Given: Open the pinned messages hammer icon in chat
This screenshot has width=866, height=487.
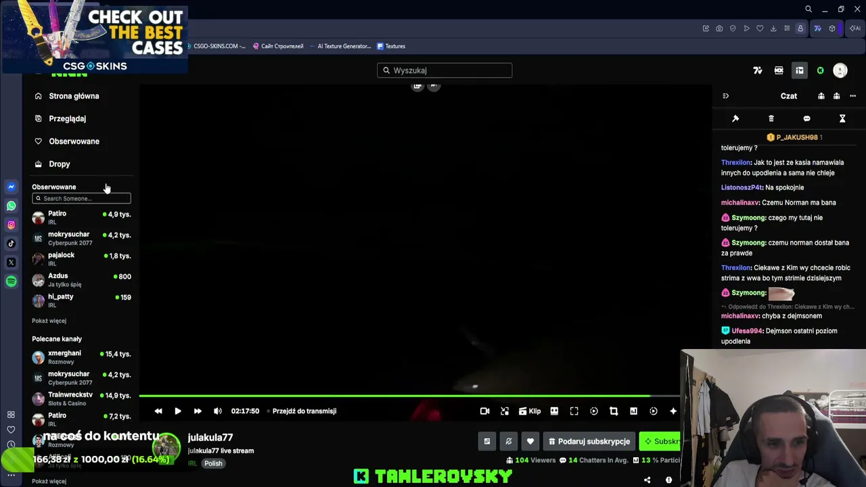Looking at the screenshot, I should click(735, 118).
